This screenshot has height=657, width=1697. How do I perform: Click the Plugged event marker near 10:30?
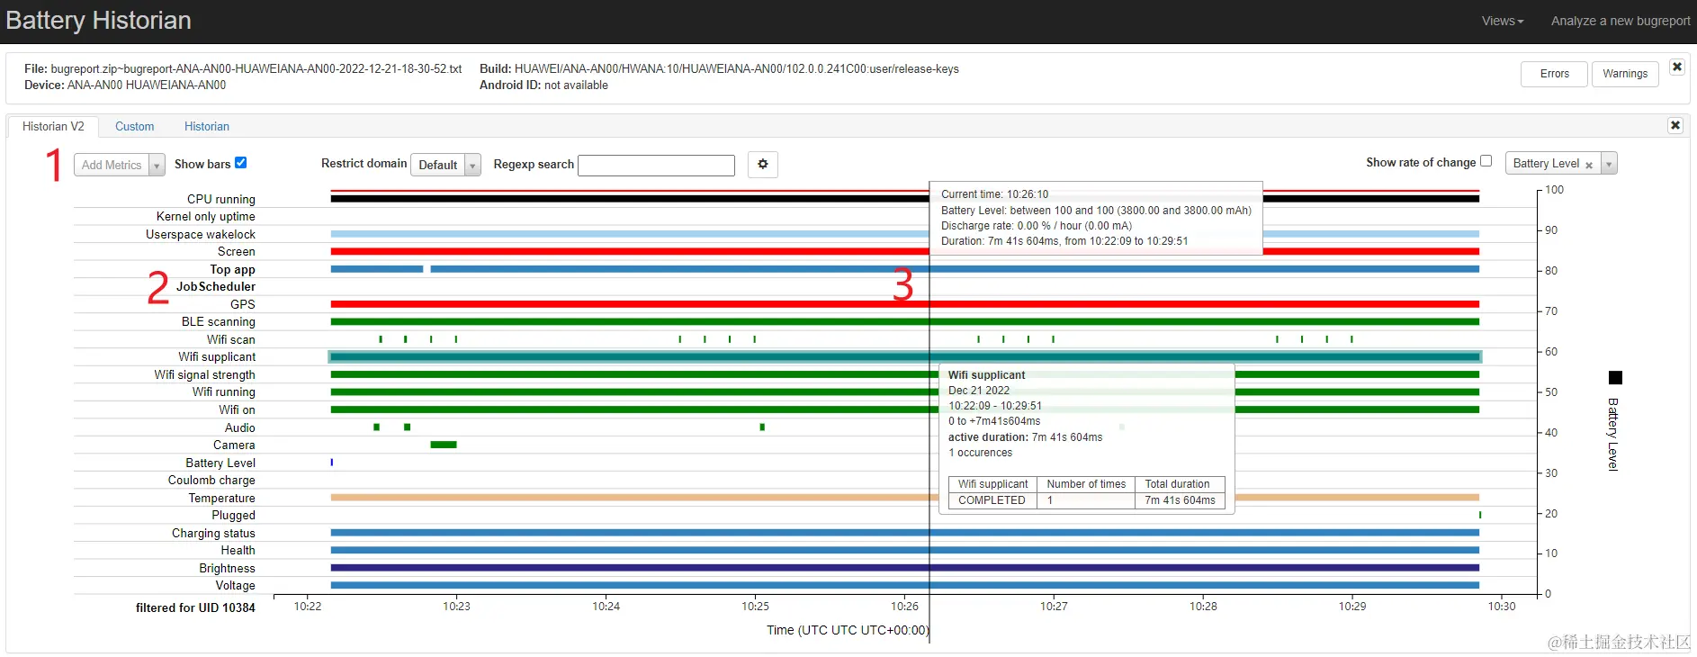[x=1480, y=515]
